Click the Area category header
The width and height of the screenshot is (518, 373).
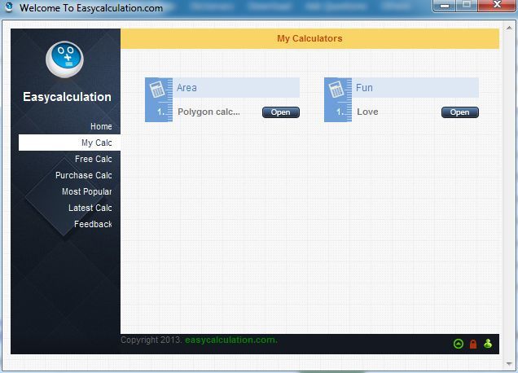tap(236, 88)
